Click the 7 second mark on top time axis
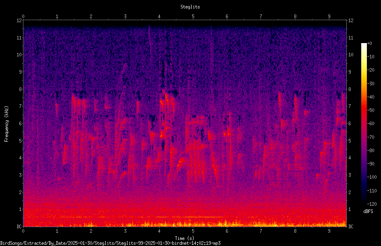Screen dimensions: 381x246 (x=261, y=17)
